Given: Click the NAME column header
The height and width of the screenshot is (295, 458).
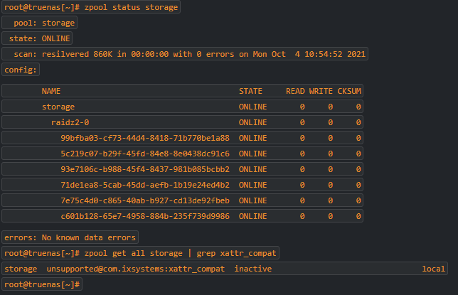Looking at the screenshot, I should tap(51, 91).
